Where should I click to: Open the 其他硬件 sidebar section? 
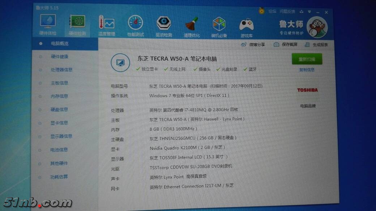pyautogui.click(x=59, y=163)
